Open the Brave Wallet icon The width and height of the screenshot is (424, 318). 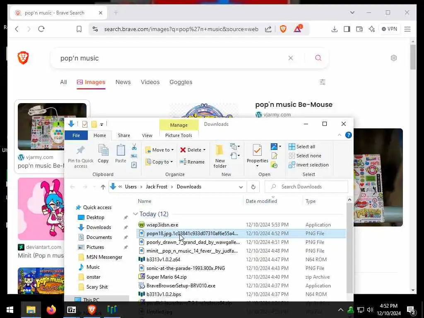(x=359, y=29)
